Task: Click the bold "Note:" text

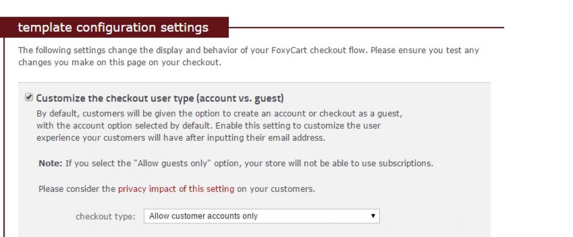Action: 51,163
